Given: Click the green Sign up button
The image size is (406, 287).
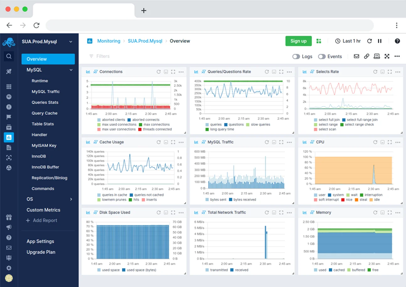Looking at the screenshot, I should click(298, 41).
